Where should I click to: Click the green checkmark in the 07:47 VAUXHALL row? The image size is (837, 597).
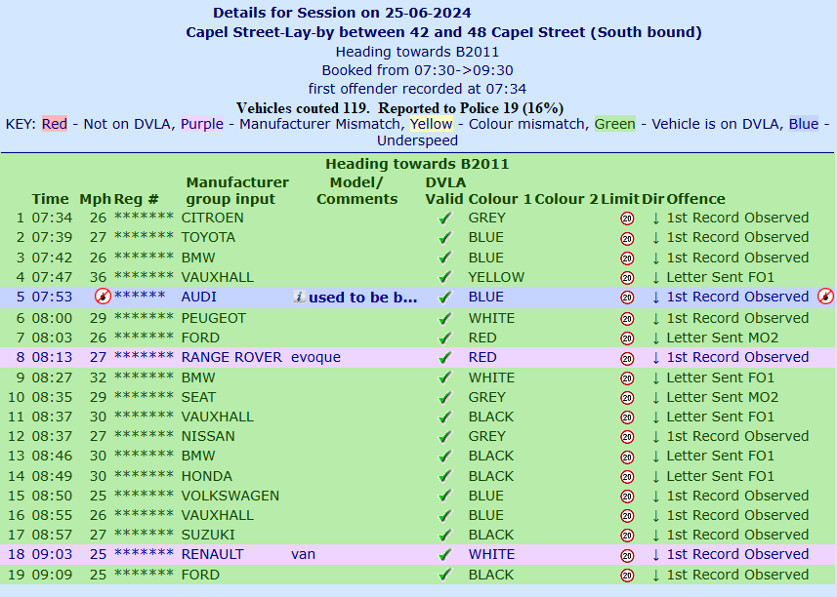pyautogui.click(x=444, y=277)
